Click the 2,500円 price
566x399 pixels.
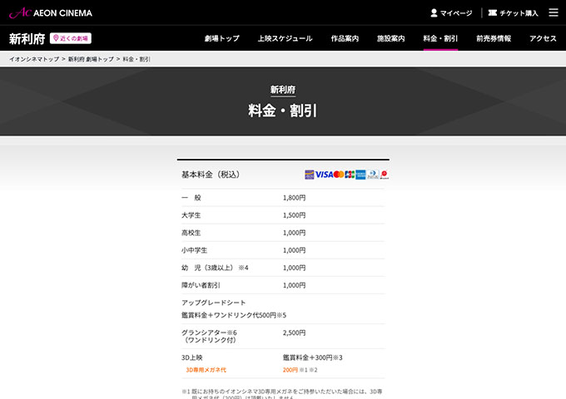(294, 332)
